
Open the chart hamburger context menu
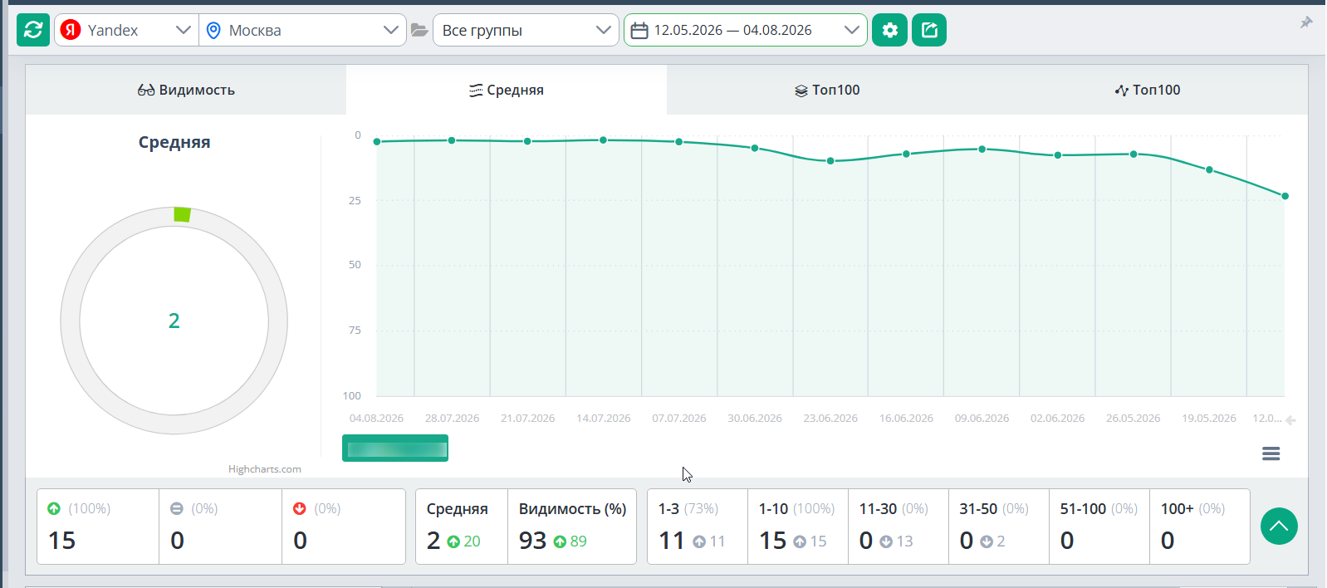point(1271,453)
